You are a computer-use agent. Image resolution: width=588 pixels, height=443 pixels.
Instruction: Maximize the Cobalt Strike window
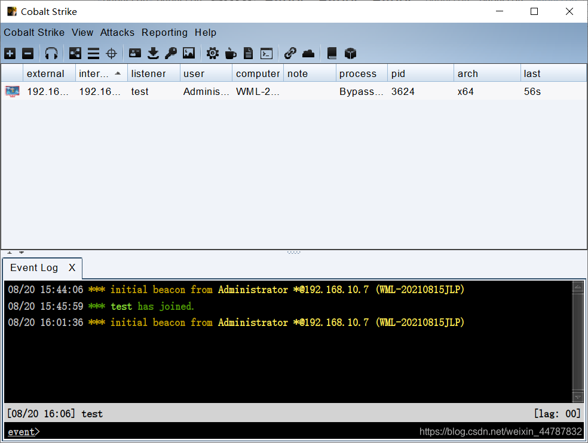(x=534, y=11)
